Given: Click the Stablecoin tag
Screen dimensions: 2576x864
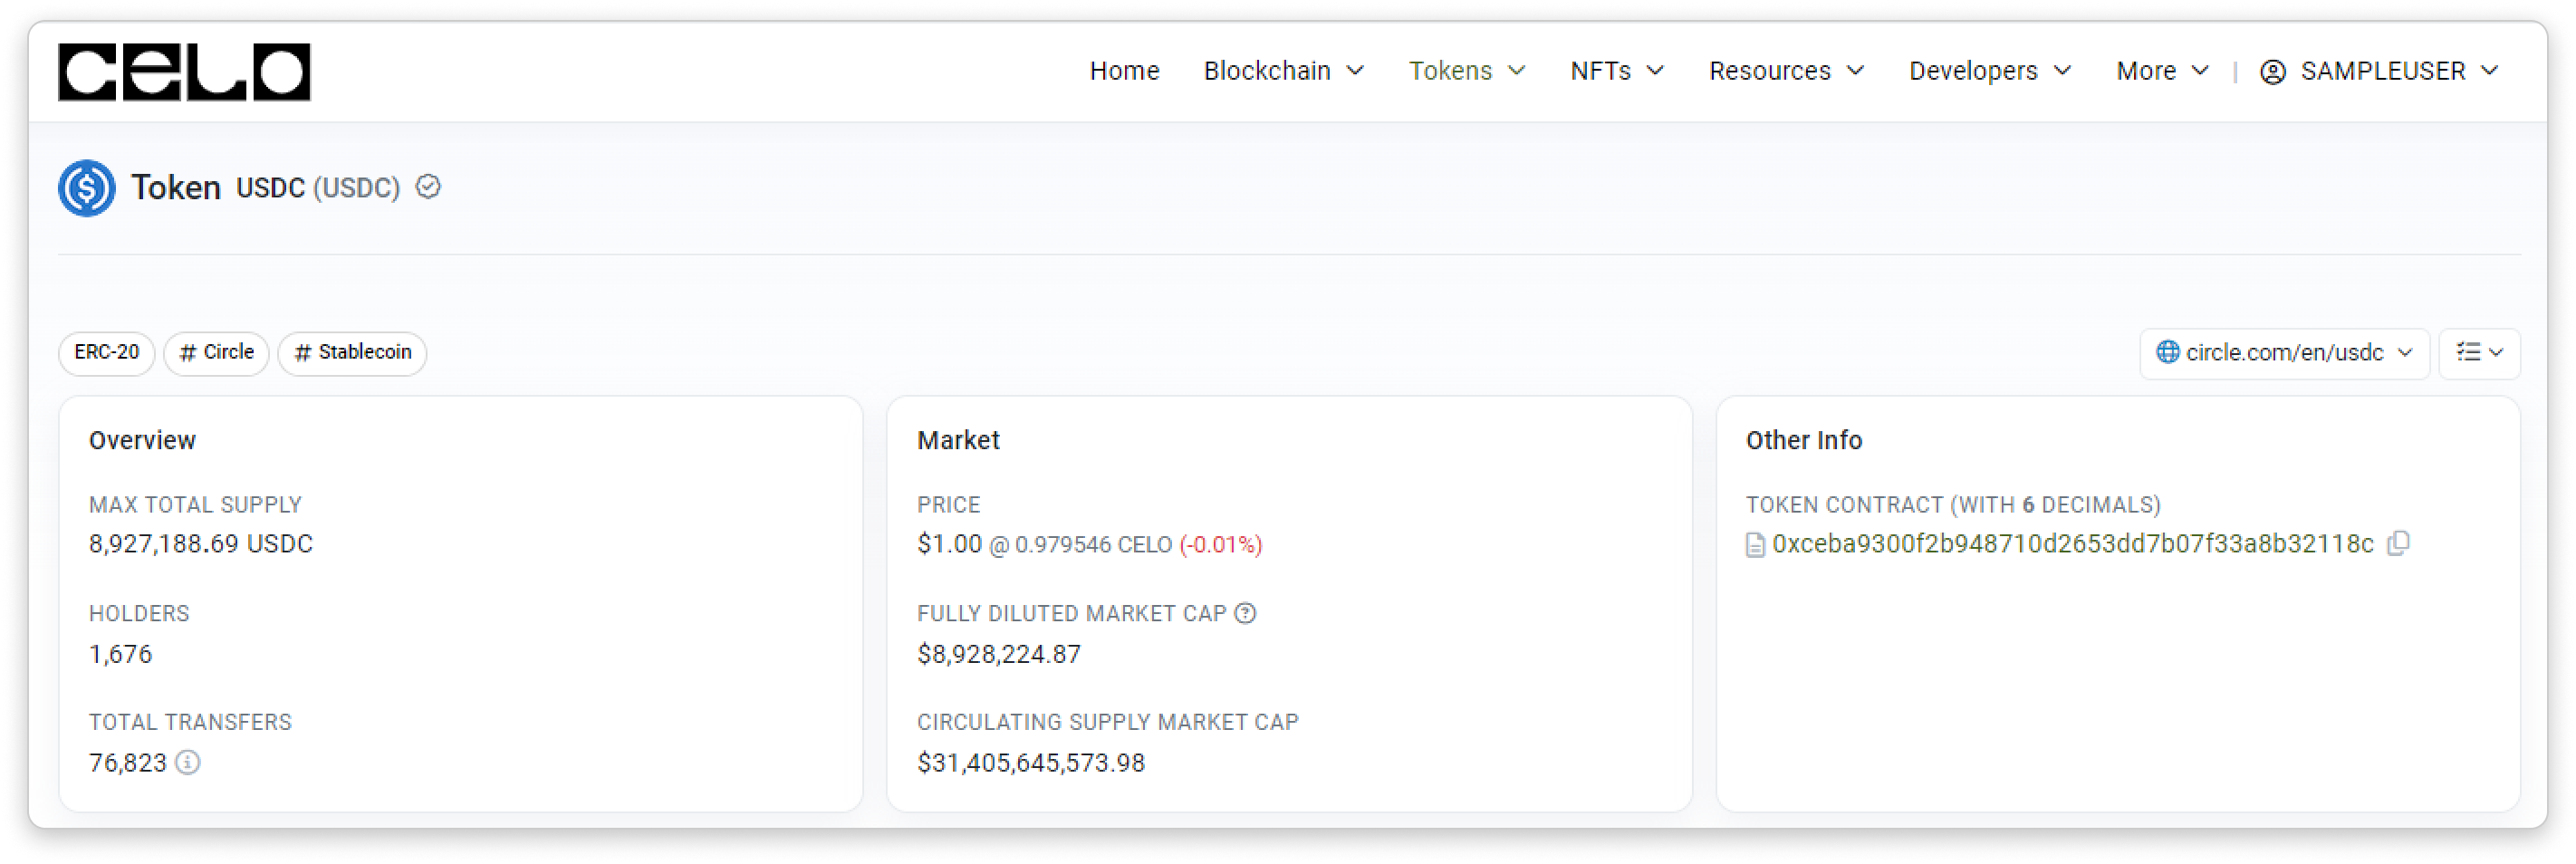Looking at the screenshot, I should 352,353.
